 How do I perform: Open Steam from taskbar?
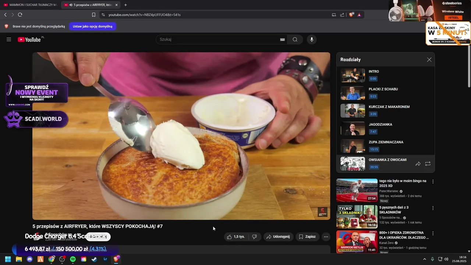click(95, 259)
